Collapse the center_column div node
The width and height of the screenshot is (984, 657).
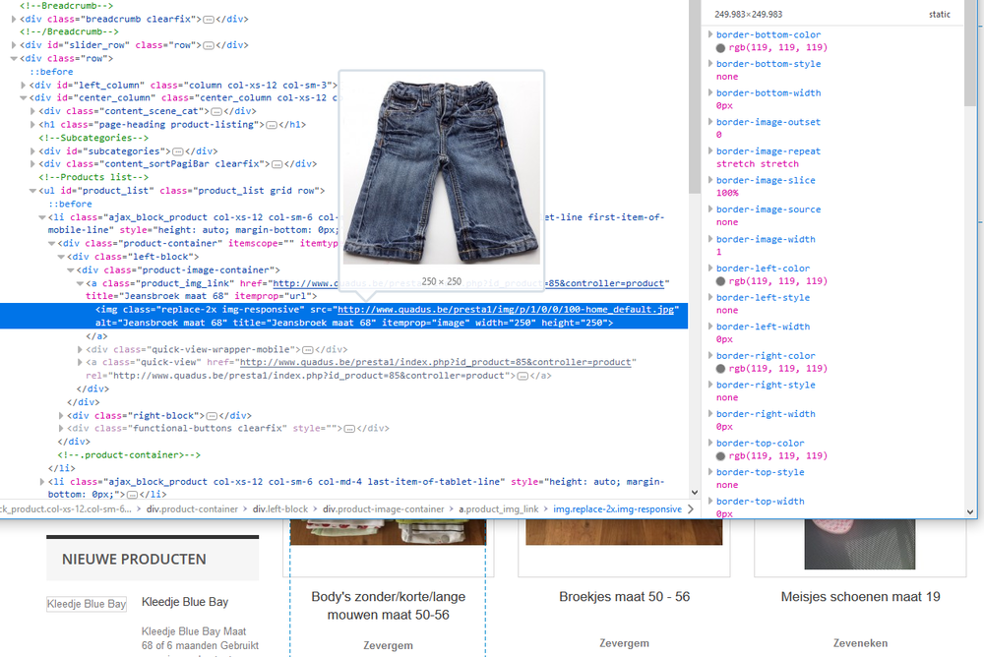[x=22, y=97]
